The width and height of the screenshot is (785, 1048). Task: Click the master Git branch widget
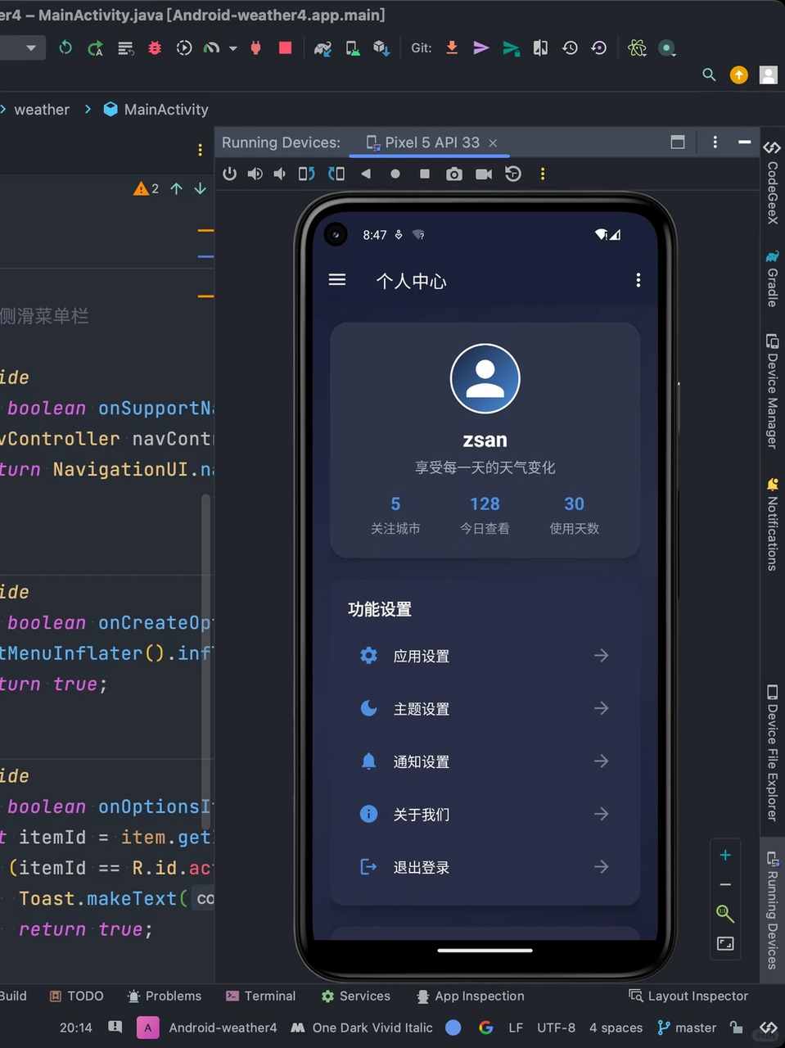tap(687, 1028)
